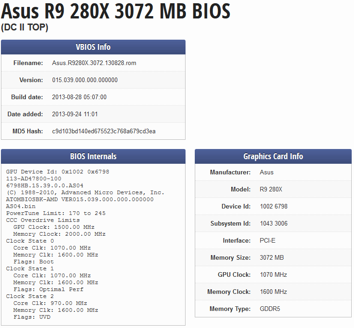Viewport: 354px width, 328px height.
Task: Click the version number 015.039.000.000.000000
Action: coord(85,80)
